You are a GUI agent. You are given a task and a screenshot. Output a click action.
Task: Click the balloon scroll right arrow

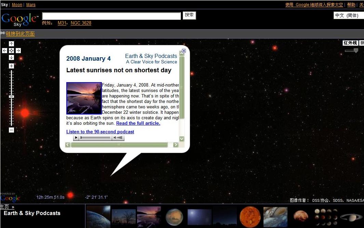[x=176, y=145]
